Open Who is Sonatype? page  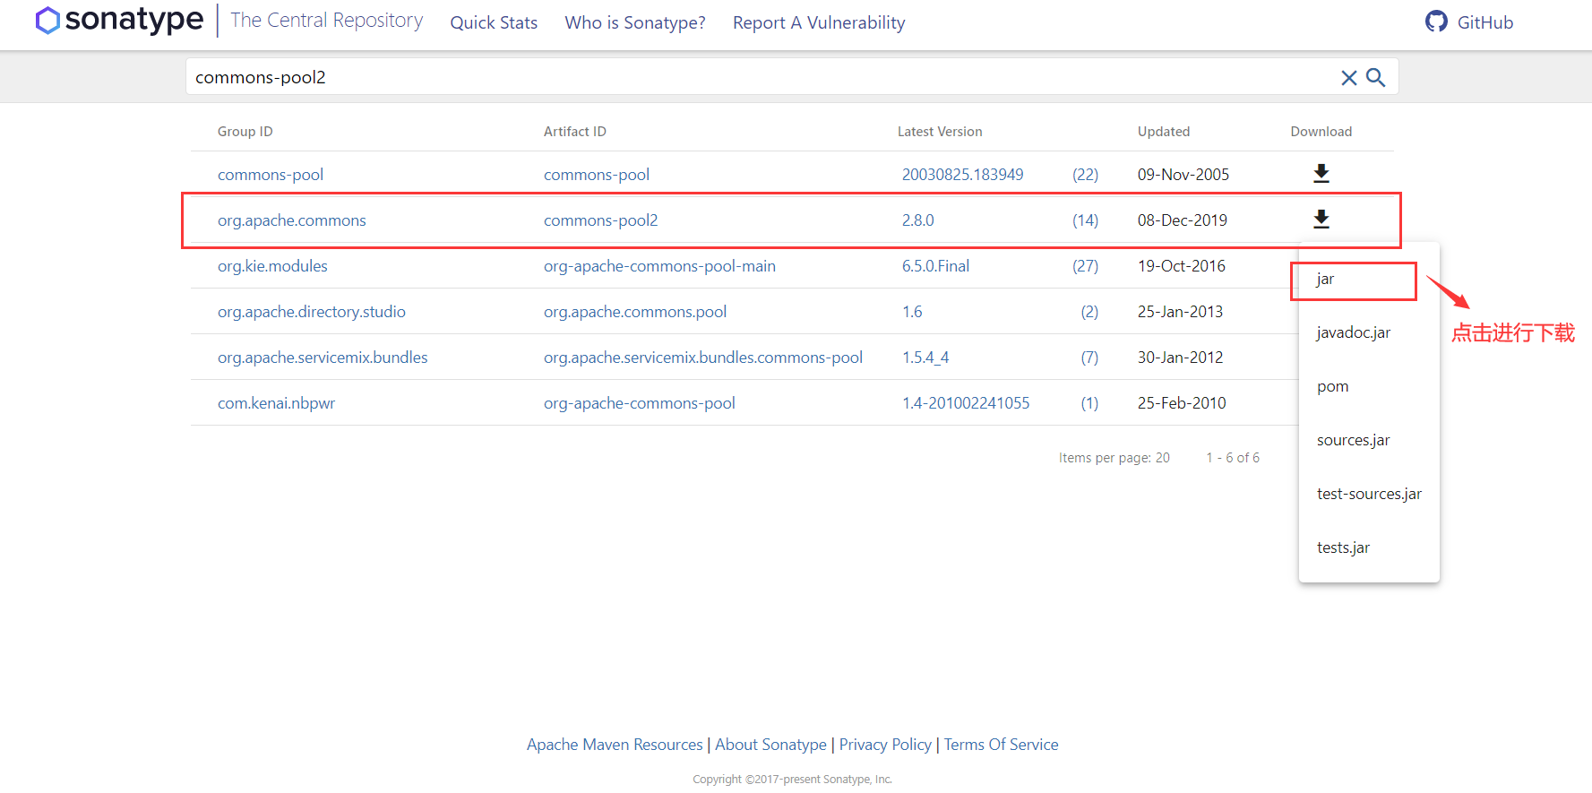point(635,22)
